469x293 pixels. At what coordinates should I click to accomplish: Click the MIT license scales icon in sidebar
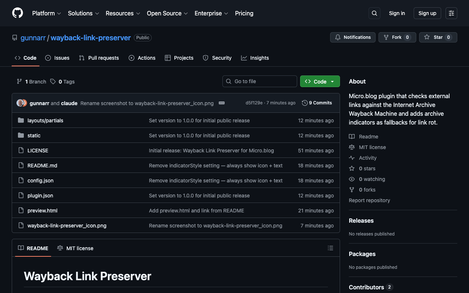(x=352, y=147)
